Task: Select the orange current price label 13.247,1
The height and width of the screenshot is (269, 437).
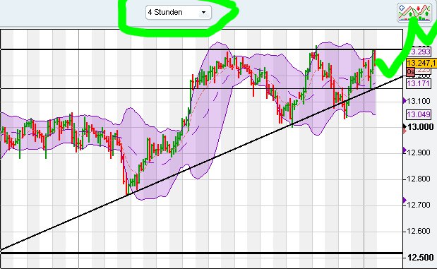Action: pos(421,63)
